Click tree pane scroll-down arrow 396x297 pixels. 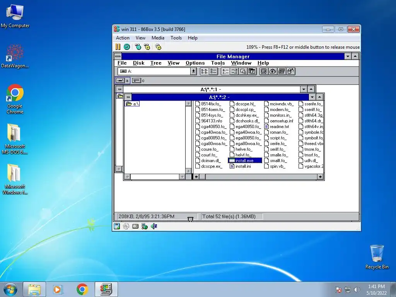point(188,171)
